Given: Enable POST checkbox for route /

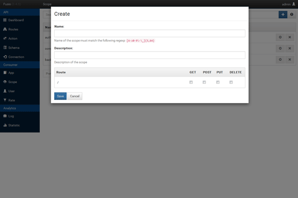Looking at the screenshot, I should [x=204, y=82].
